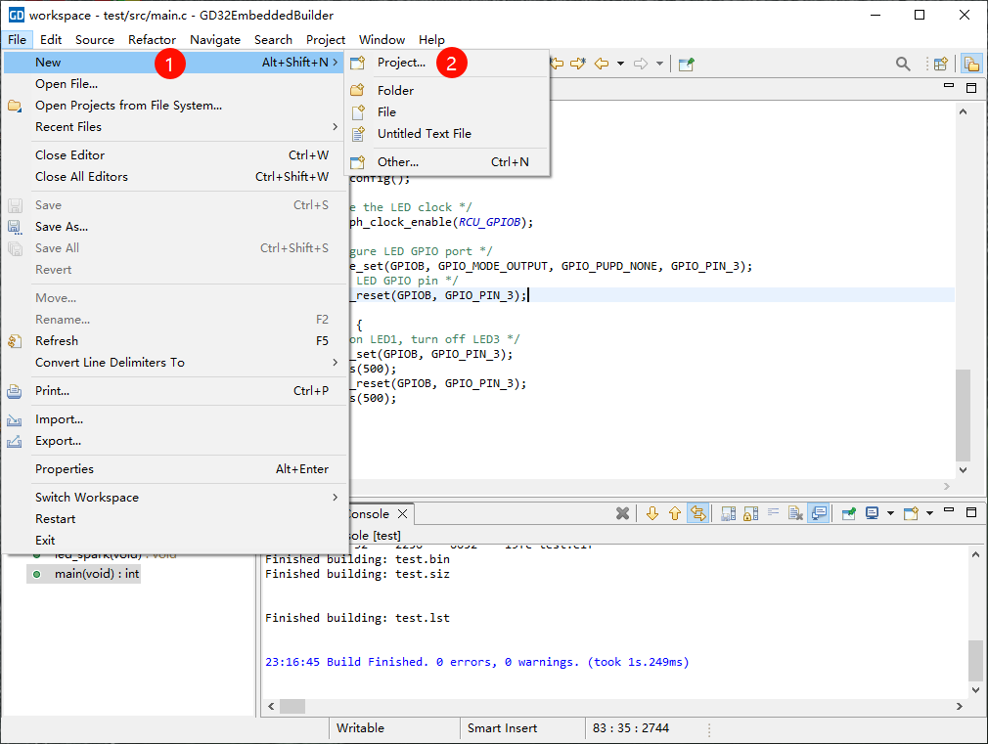This screenshot has width=988, height=744.
Task: Open Display Selected Console dropdown arrow
Action: 890,513
